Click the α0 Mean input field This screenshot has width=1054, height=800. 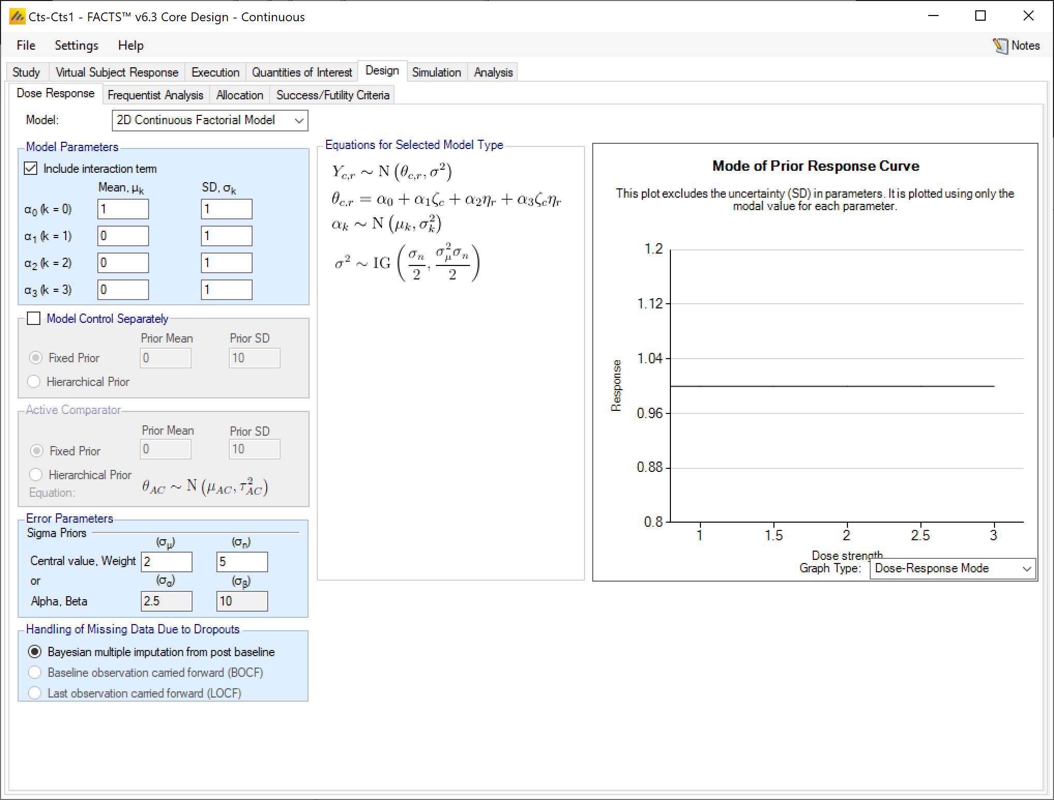point(123,209)
